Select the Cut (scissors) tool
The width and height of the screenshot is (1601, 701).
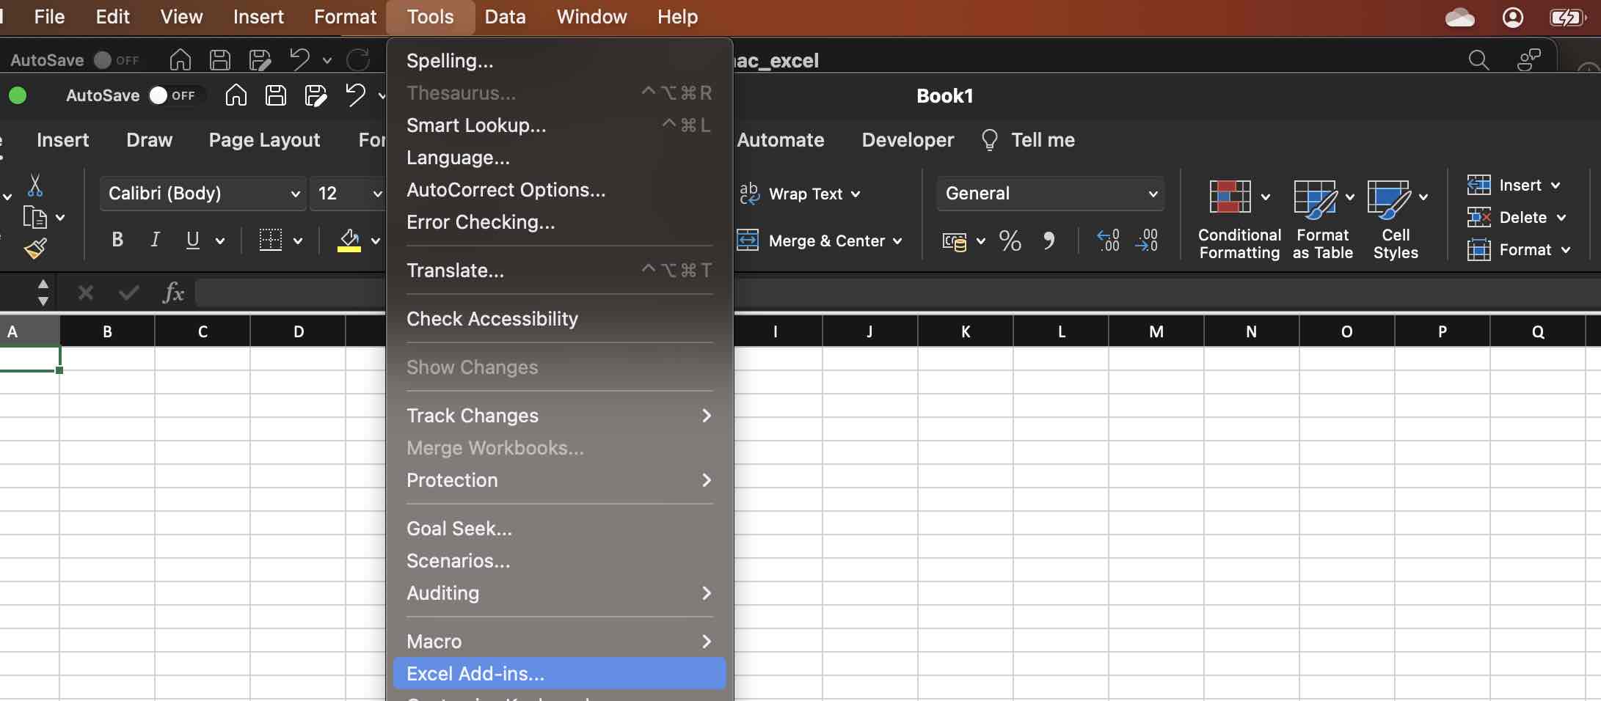[x=35, y=186]
